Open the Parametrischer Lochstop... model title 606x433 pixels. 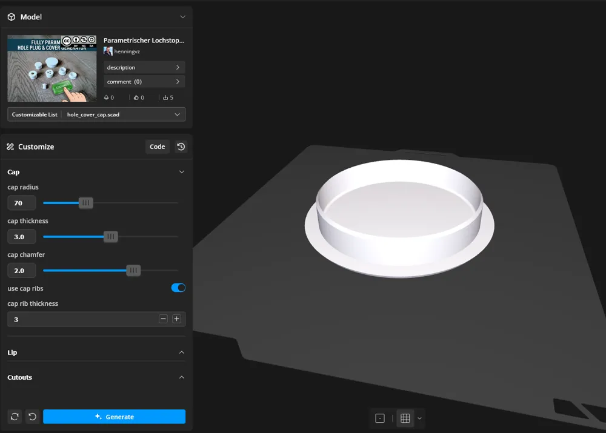pyautogui.click(x=144, y=40)
